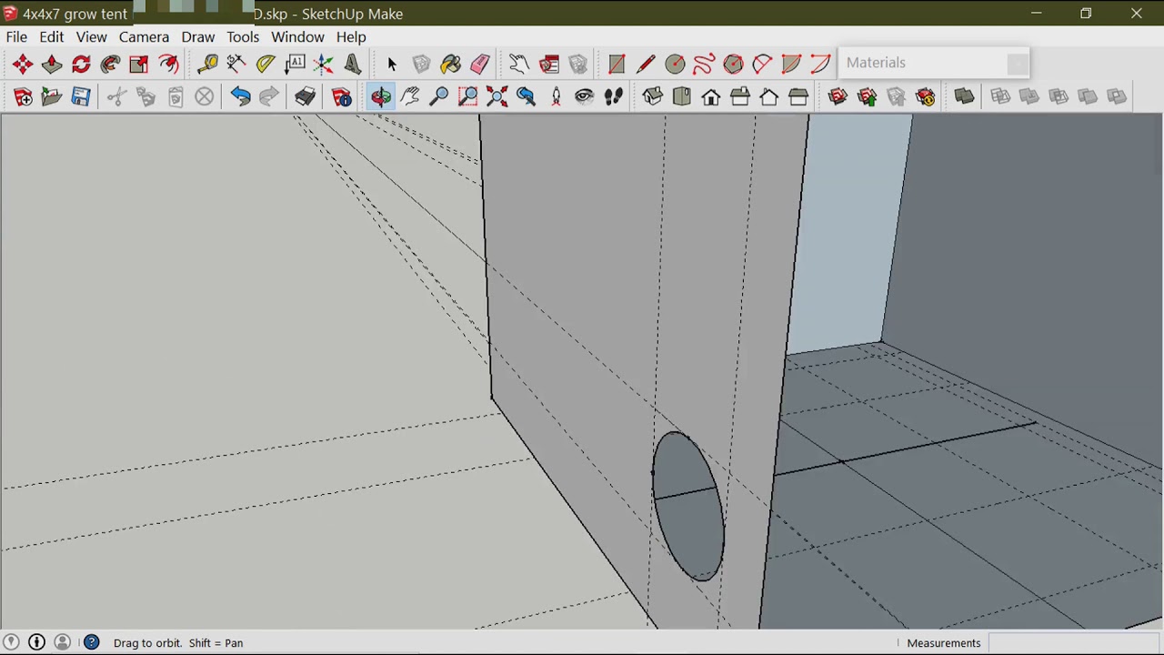1164x655 pixels.
Task: Open the Tools menu
Action: pos(243,36)
